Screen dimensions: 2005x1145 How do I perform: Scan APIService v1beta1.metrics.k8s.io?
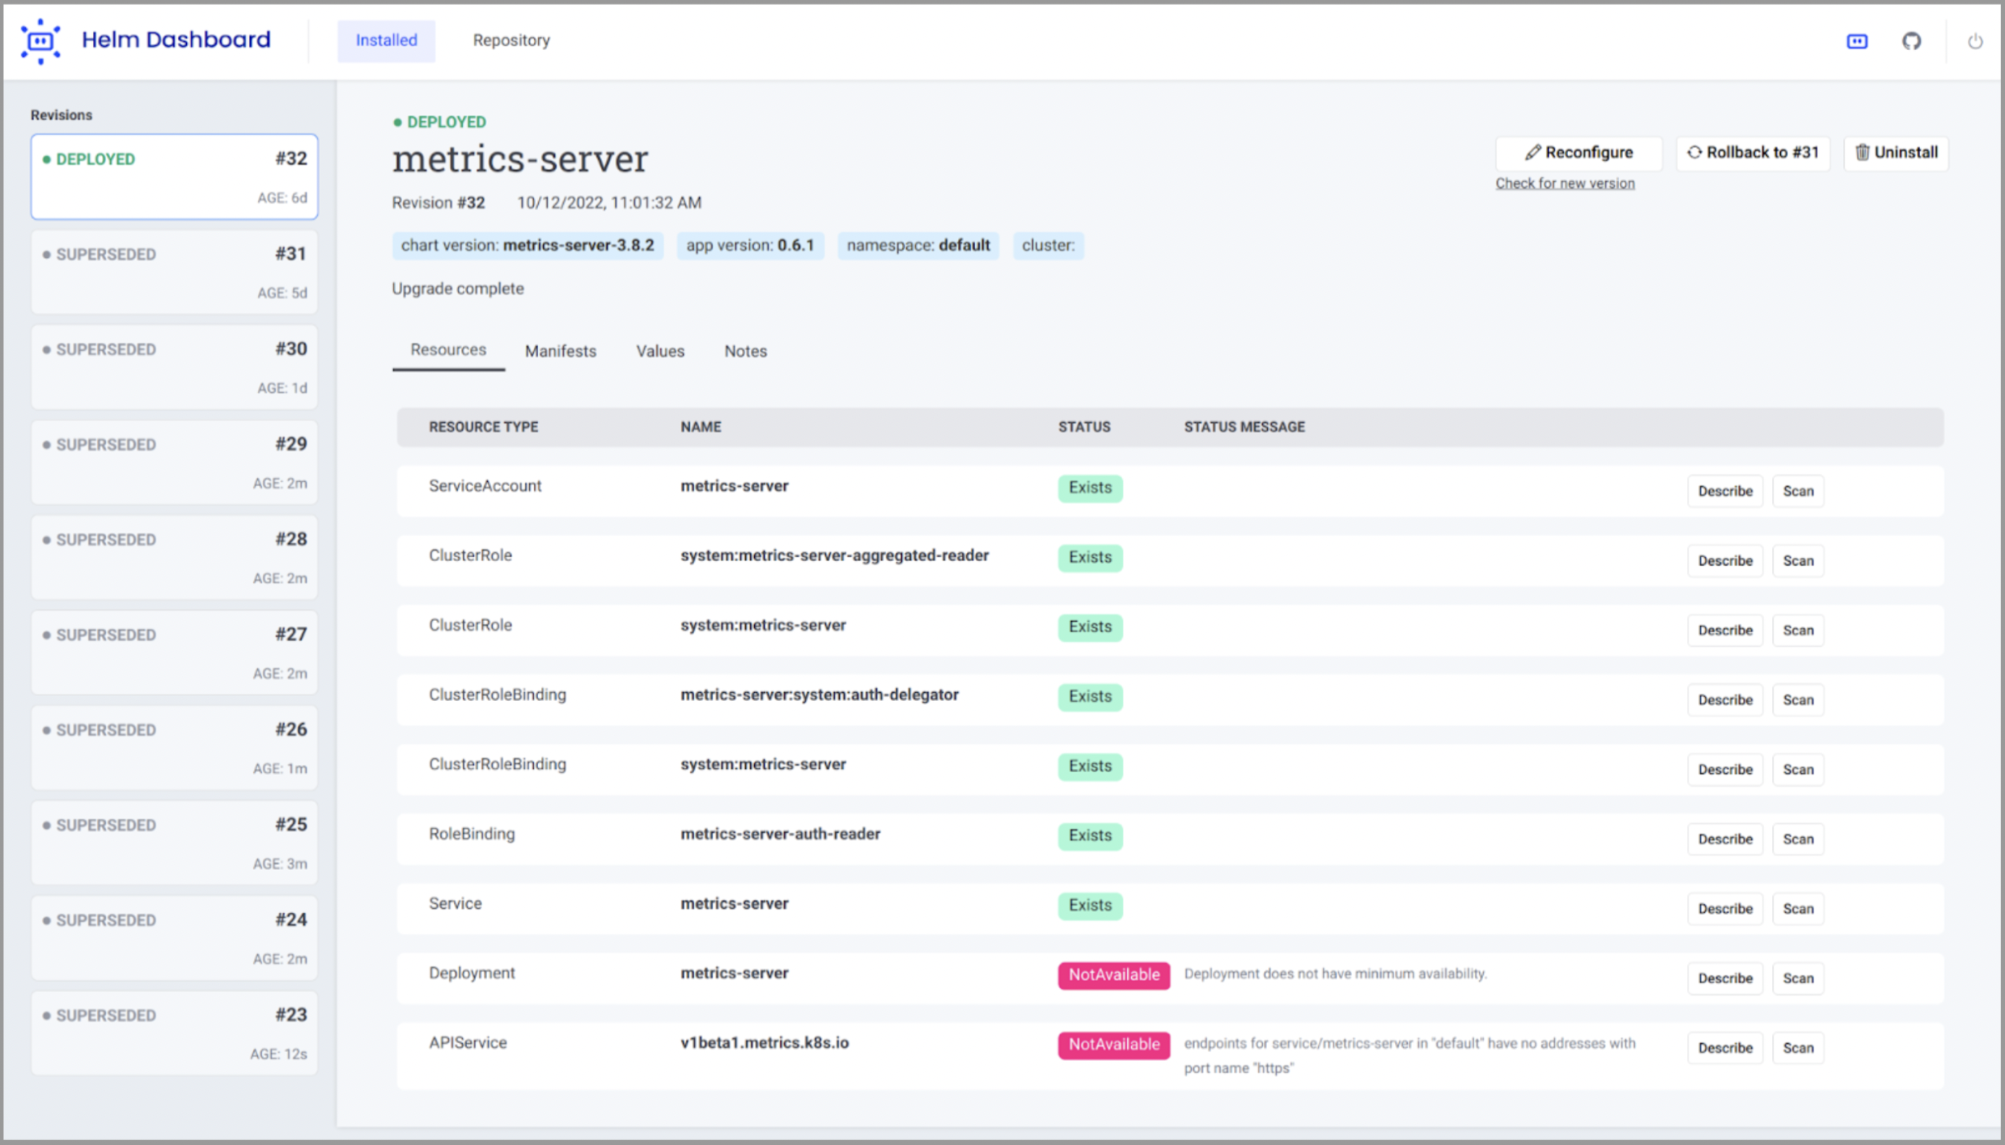(1798, 1047)
